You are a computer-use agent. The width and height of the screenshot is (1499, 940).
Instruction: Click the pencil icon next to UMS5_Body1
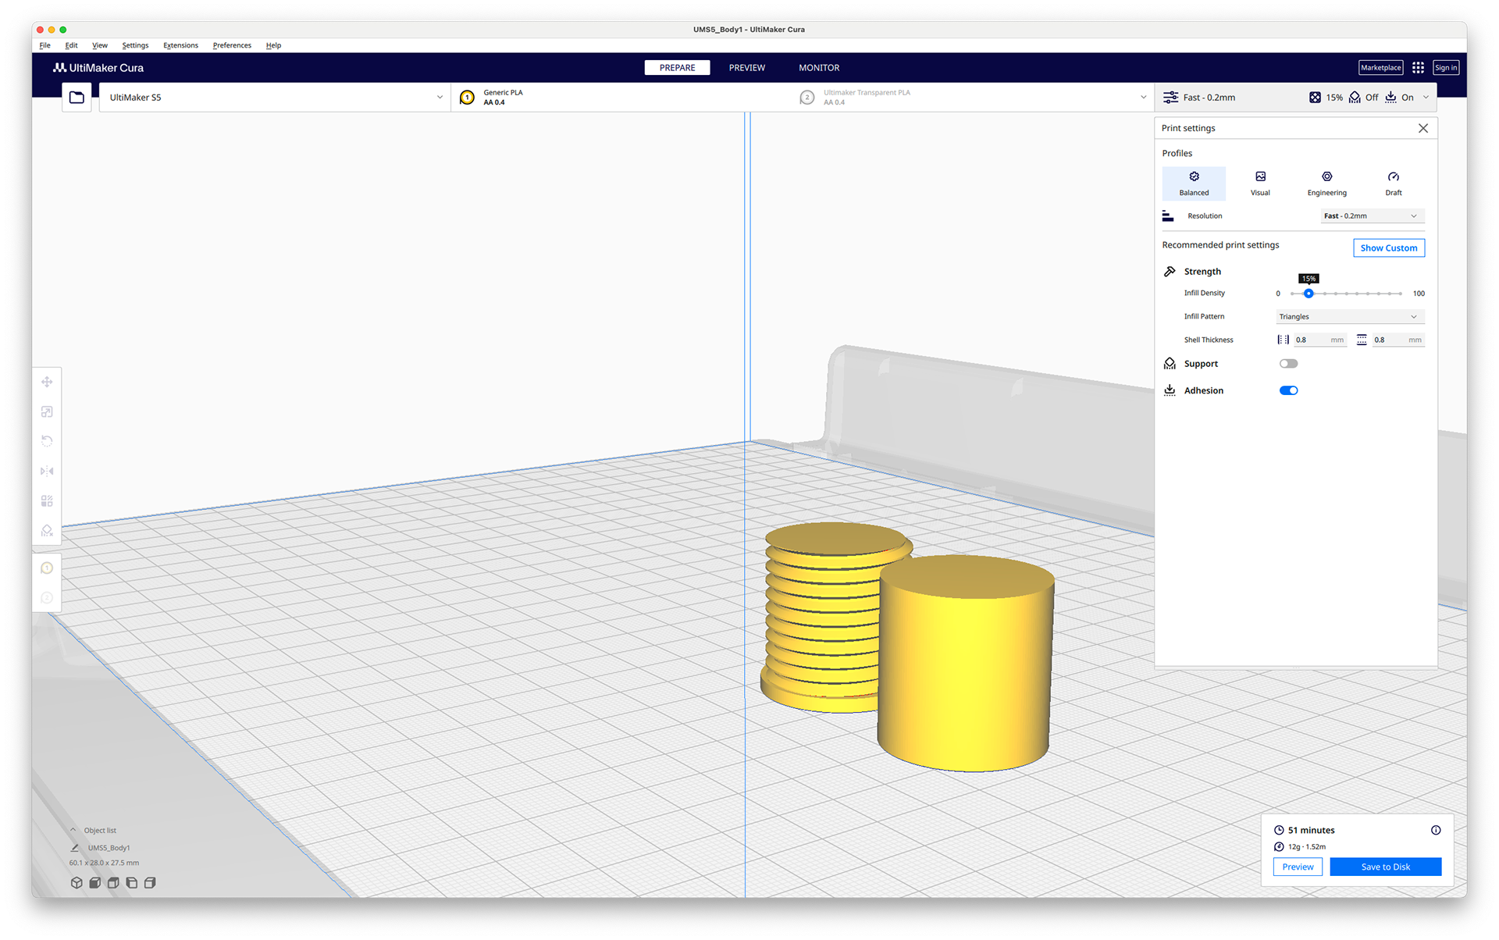click(x=75, y=847)
